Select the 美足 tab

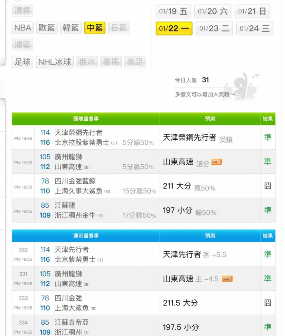coord(135,62)
